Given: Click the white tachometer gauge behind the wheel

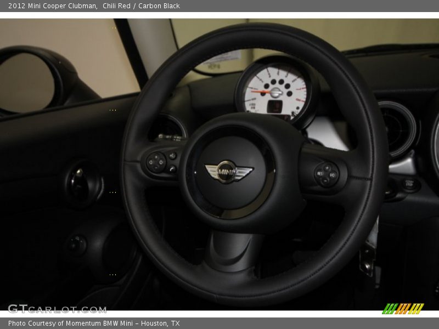Looking at the screenshot, I should pos(276,92).
